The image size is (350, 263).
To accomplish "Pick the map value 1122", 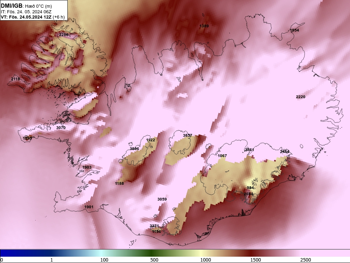I will pos(150,140).
